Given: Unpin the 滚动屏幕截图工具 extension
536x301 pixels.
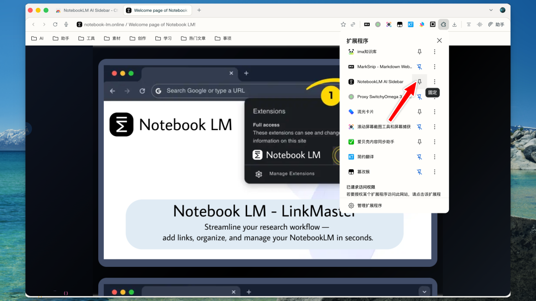Looking at the screenshot, I should click(419, 127).
